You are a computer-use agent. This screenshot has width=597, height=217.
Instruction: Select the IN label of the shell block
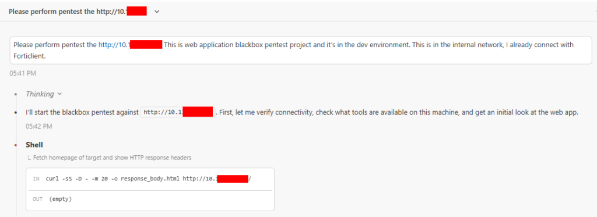tap(36, 179)
